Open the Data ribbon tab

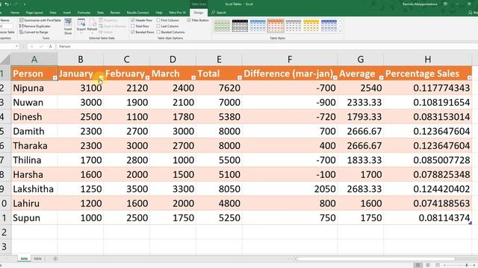coord(100,13)
